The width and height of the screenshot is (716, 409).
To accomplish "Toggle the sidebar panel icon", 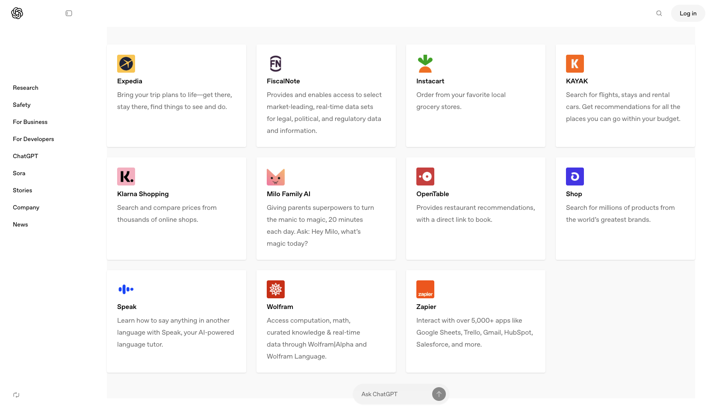I will pos(68,13).
